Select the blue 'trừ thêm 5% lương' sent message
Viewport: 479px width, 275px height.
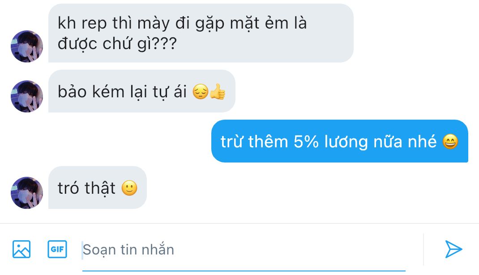(x=340, y=141)
